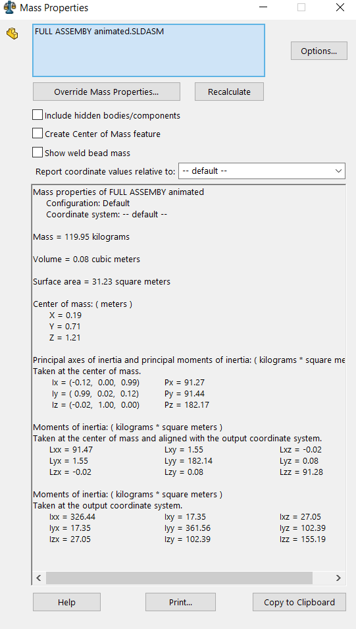Click the horizontal scrollbar right arrow
This screenshot has height=629, width=356.
(x=338, y=578)
